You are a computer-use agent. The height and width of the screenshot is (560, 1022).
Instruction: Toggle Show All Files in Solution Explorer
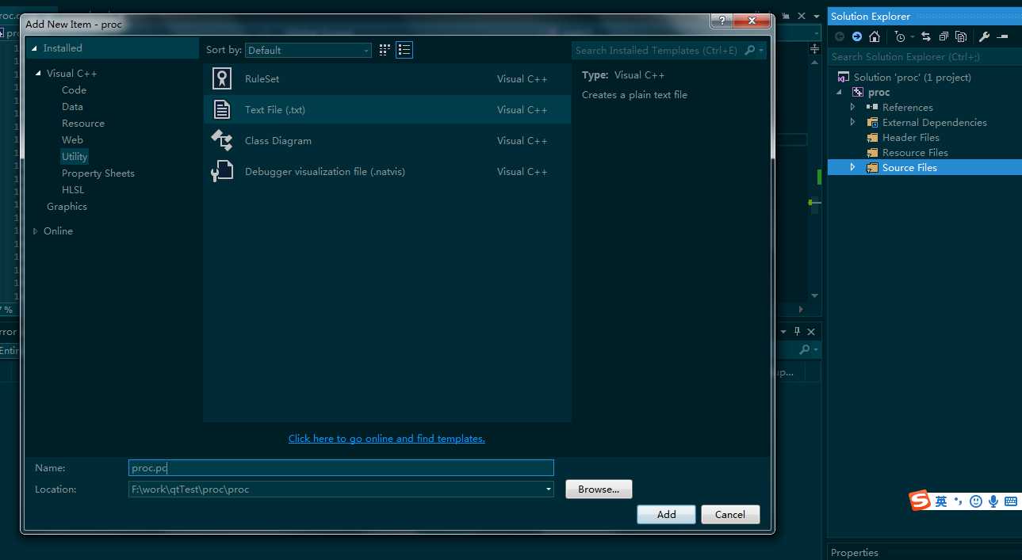tap(961, 36)
